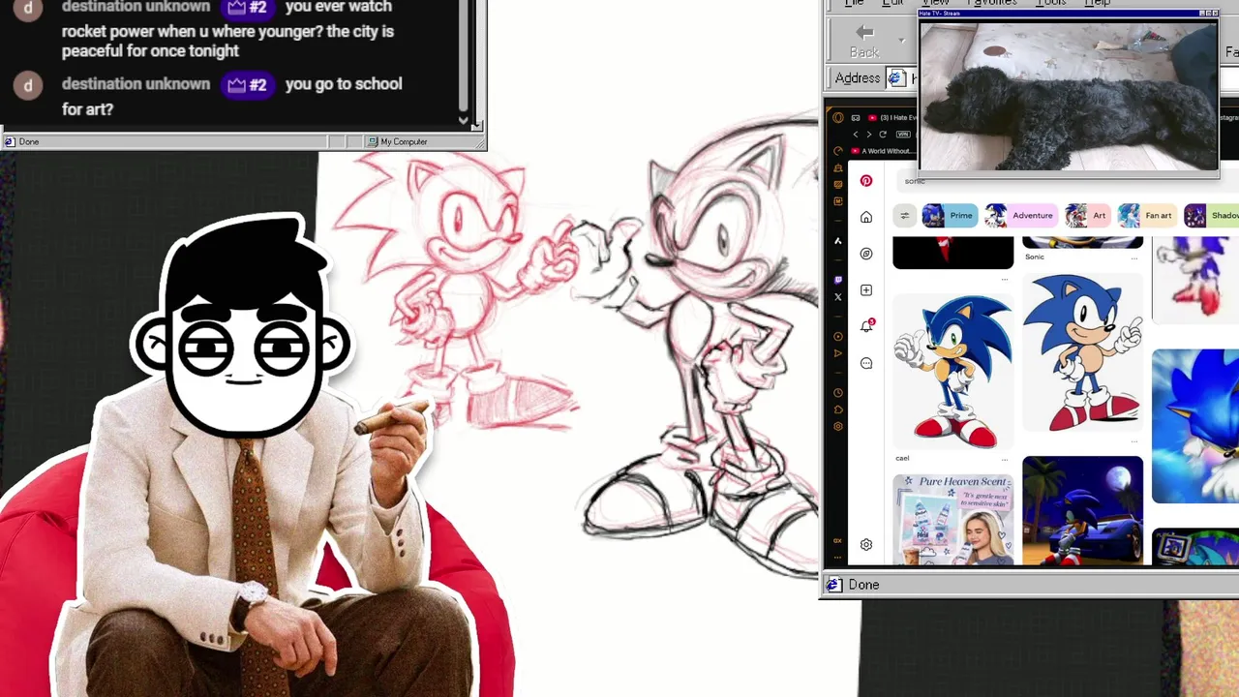This screenshot has width=1239, height=697.
Task: Select the Art filter chip
Action: 1087,216
